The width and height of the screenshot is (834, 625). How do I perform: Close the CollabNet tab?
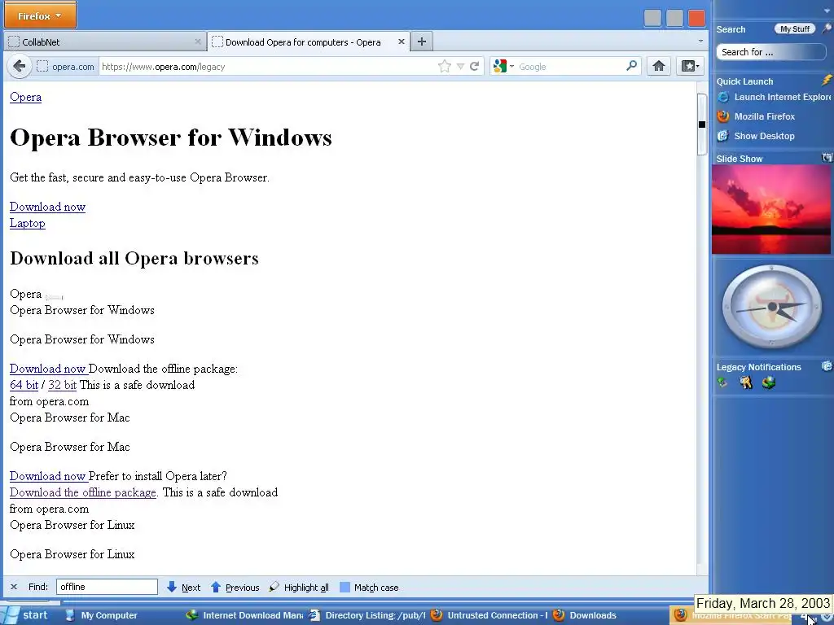198,42
